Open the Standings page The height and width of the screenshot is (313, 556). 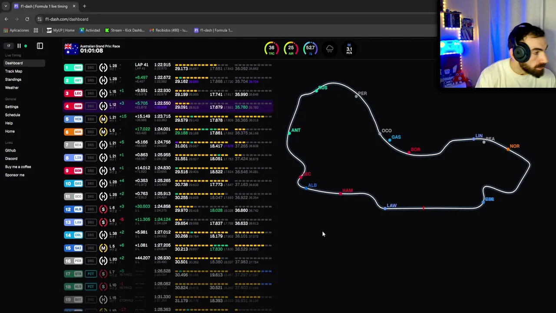(13, 80)
